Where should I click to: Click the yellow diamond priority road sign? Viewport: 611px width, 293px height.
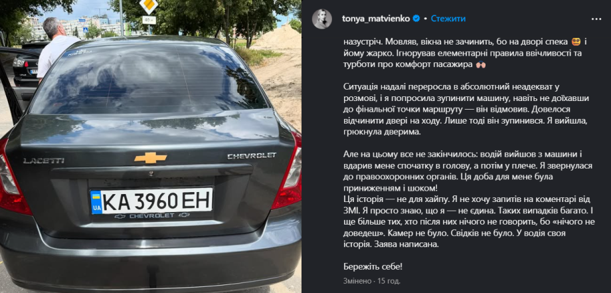pos(149,6)
